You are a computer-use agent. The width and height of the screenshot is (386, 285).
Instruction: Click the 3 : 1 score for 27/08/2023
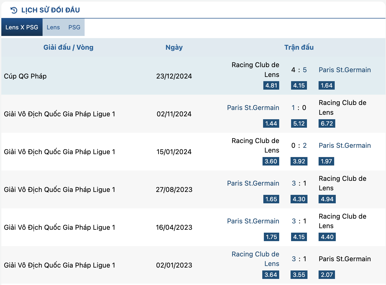pos(299,183)
